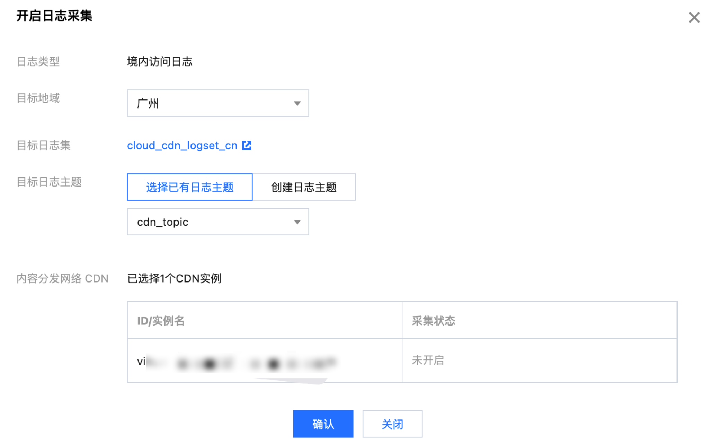Image resolution: width=703 pixels, height=442 pixels.
Task: Click the 关闭 button
Action: 392,424
